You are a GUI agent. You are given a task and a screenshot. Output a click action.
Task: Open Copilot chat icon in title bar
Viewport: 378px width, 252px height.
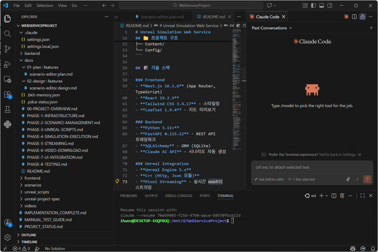[x=270, y=5]
